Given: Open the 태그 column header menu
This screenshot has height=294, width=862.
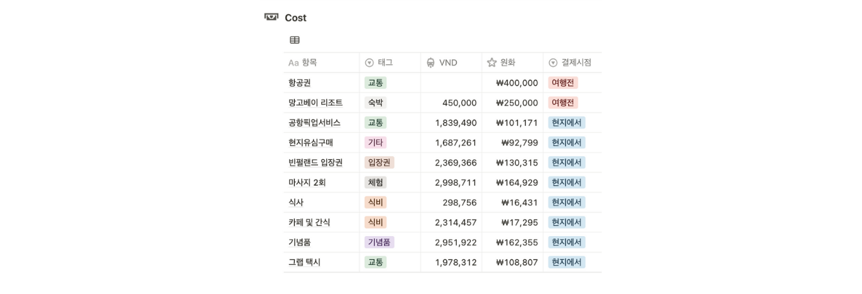Looking at the screenshot, I should (386, 63).
